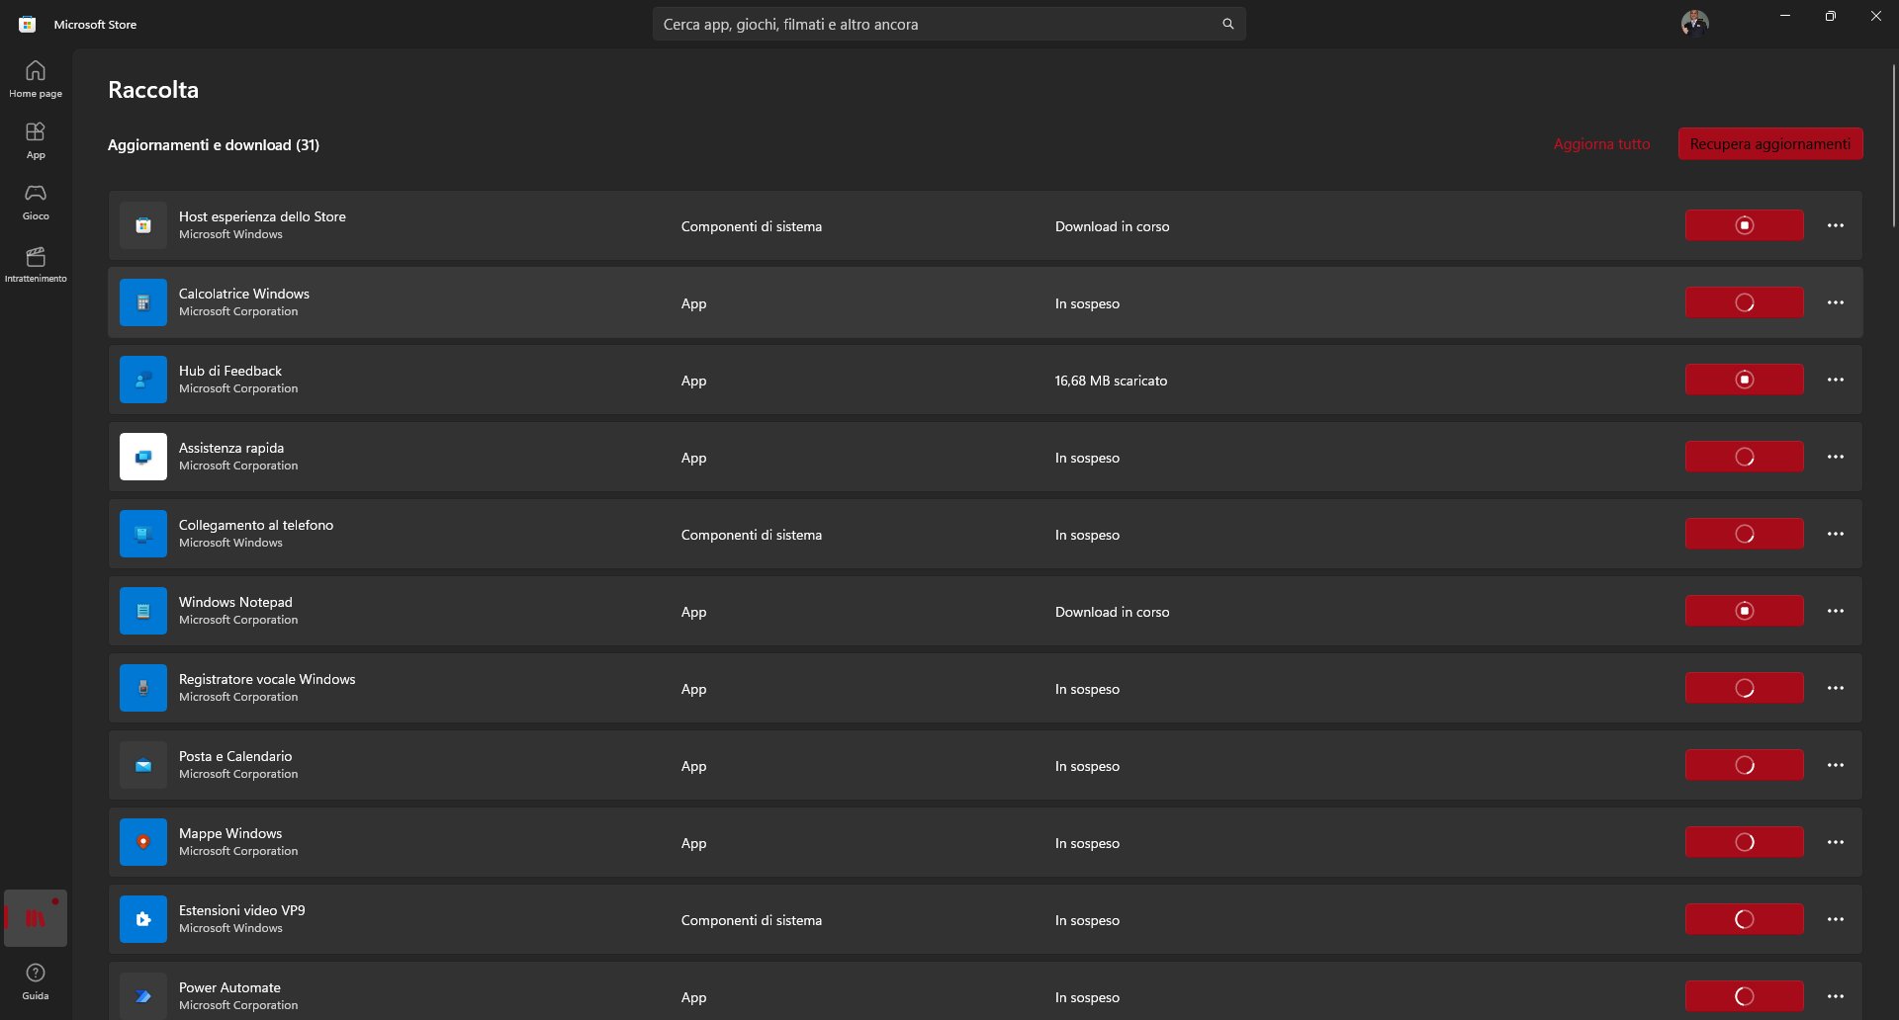Screen dimensions: 1899x1020
Task: Open more options for Calcolatrice Windows
Action: 1836,302
